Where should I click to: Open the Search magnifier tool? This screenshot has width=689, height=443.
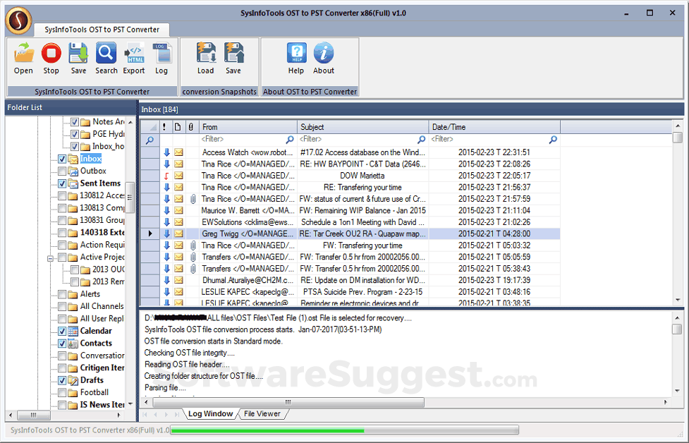(x=106, y=53)
